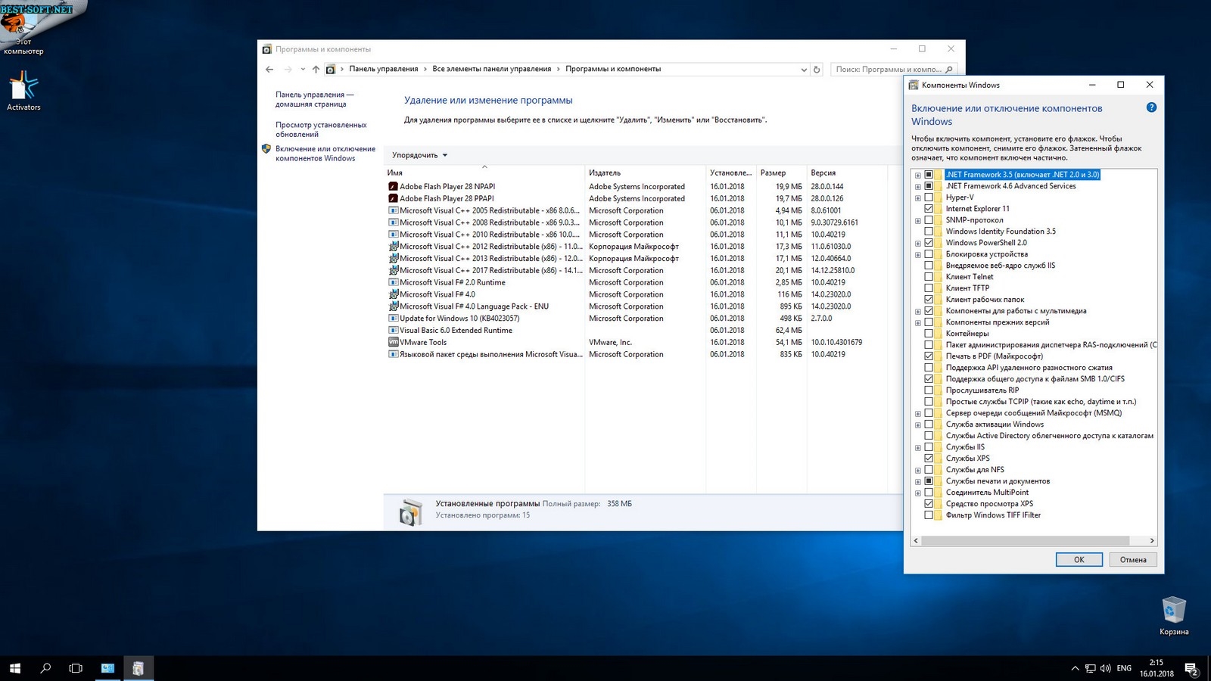The image size is (1211, 681).
Task: Click the back arrow in Programs window
Action: (269, 70)
